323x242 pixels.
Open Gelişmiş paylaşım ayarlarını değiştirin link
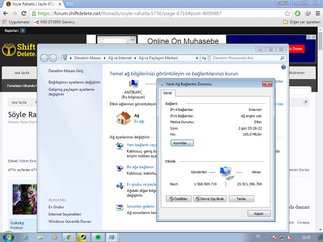(x=72, y=92)
